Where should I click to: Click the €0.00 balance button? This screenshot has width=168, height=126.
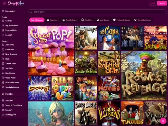(x=153, y=3)
